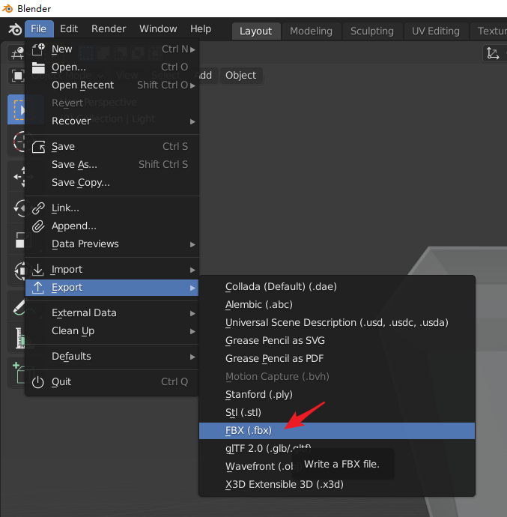
Task: Switch to the Modeling workspace tab
Action: [311, 31]
